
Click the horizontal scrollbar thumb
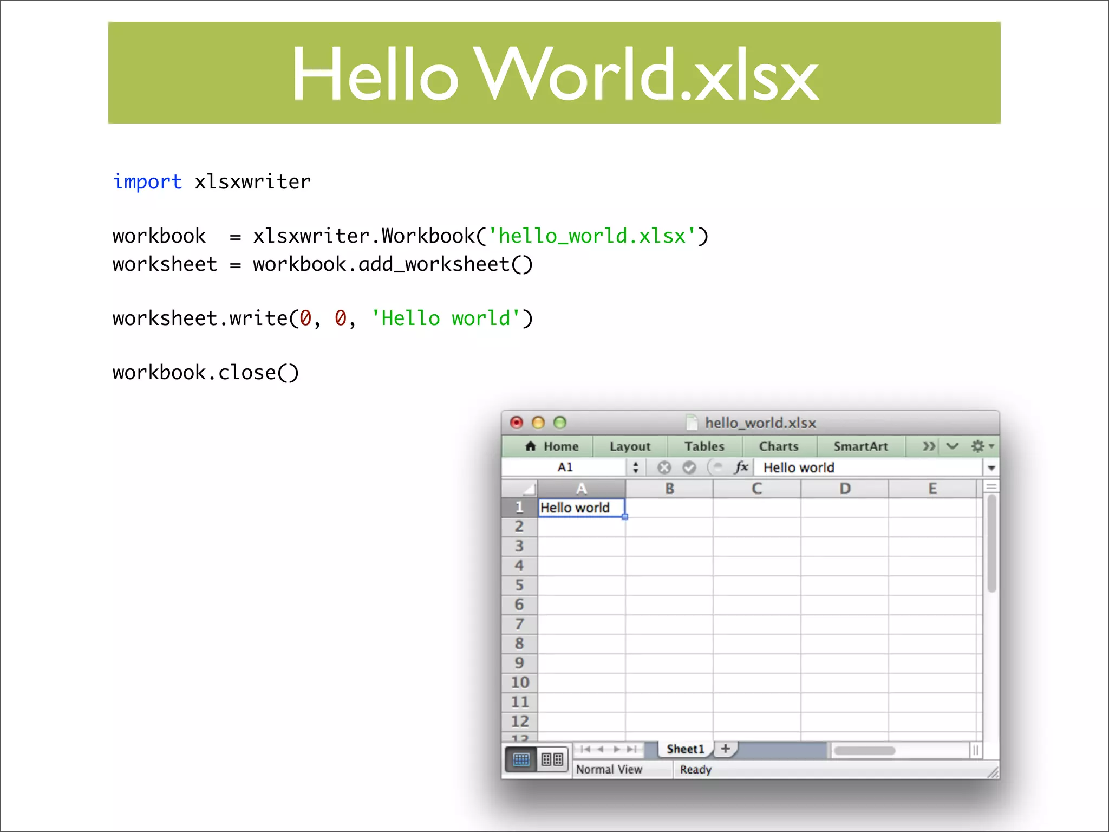(x=864, y=750)
